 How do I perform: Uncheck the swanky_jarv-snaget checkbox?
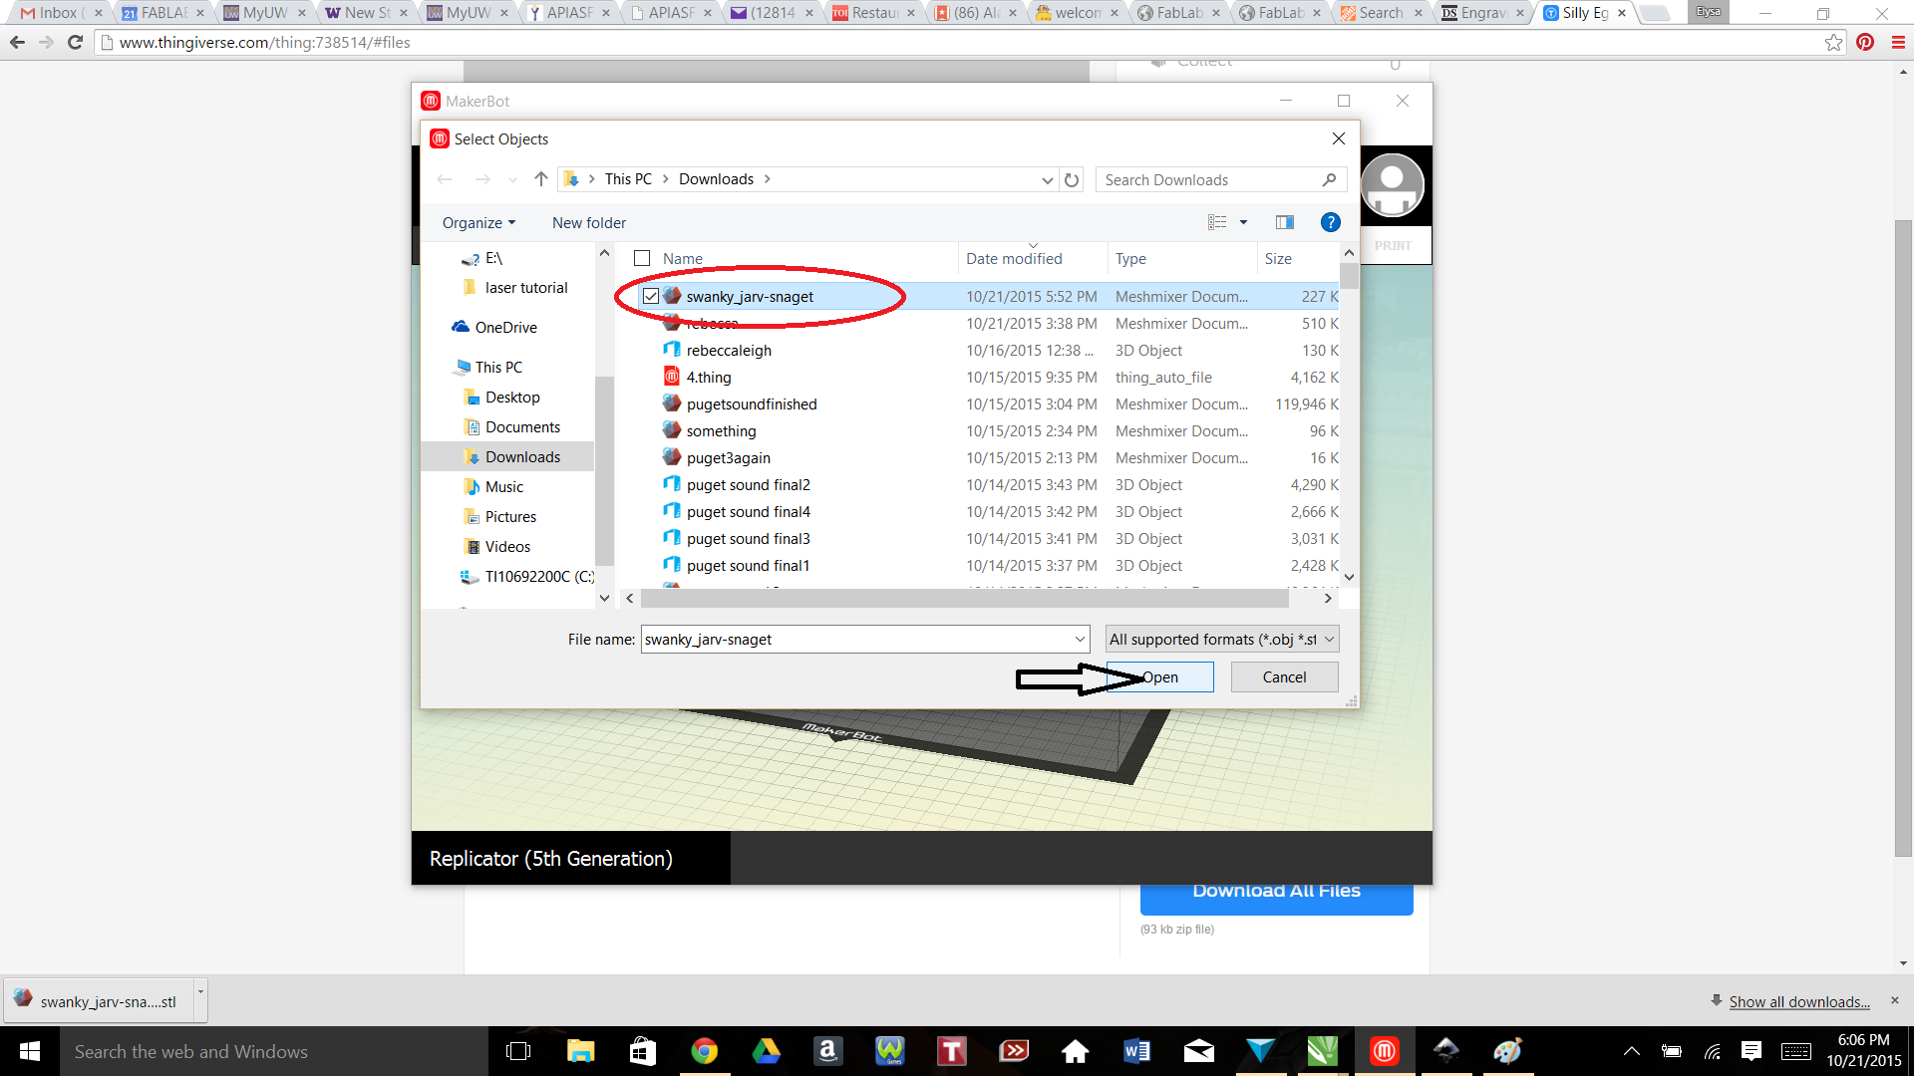click(651, 296)
